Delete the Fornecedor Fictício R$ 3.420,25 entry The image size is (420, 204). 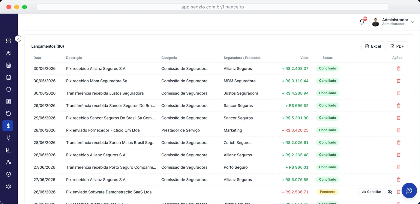[x=398, y=130]
